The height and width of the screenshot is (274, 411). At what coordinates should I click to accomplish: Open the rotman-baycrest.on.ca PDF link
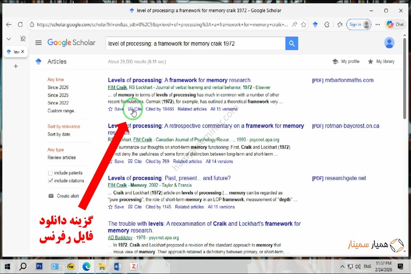coord(346,126)
